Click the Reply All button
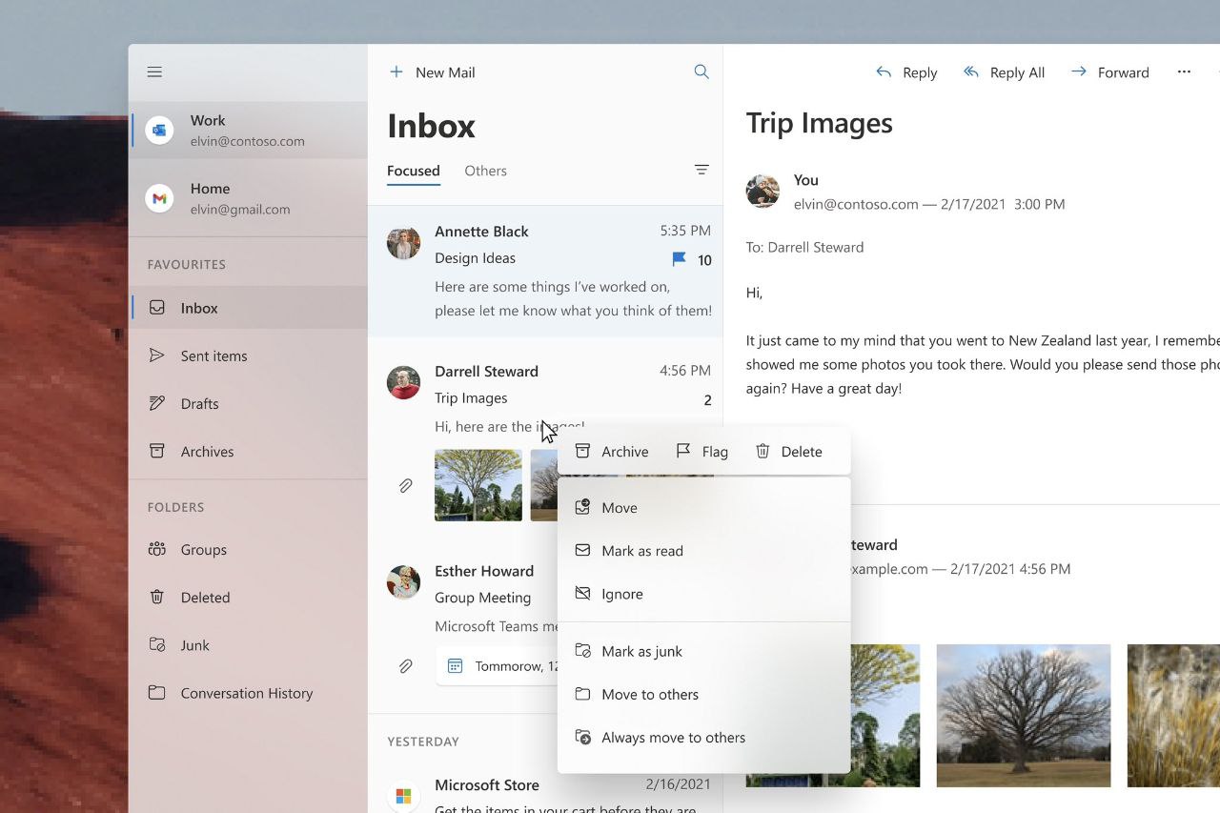This screenshot has width=1220, height=813. [x=1004, y=72]
